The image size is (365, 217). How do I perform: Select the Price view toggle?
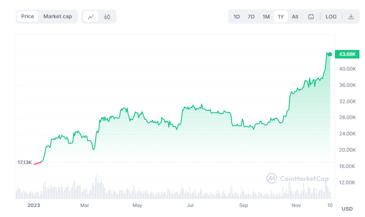(x=27, y=17)
